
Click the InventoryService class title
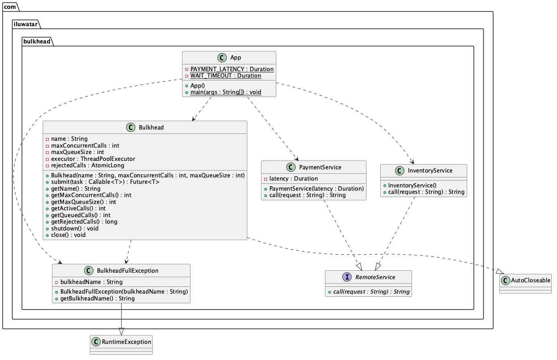(430, 171)
